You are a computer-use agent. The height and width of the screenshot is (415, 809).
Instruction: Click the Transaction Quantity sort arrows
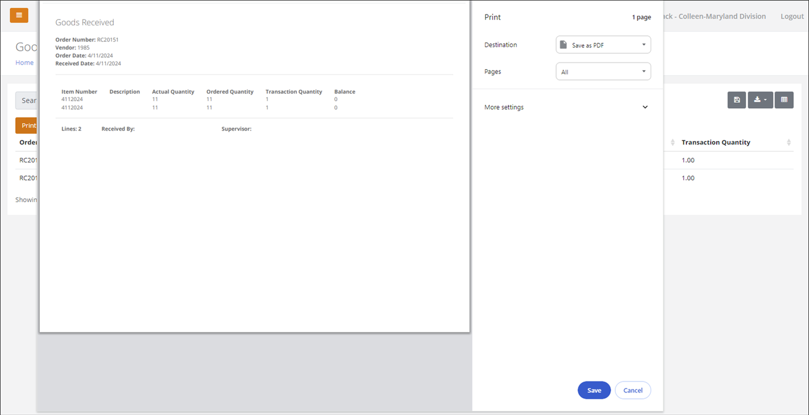pos(789,142)
